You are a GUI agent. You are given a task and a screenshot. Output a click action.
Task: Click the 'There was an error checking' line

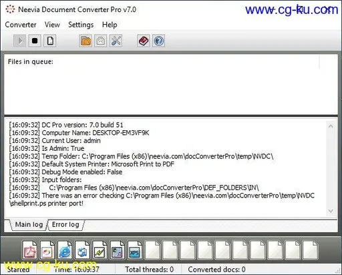(162, 200)
